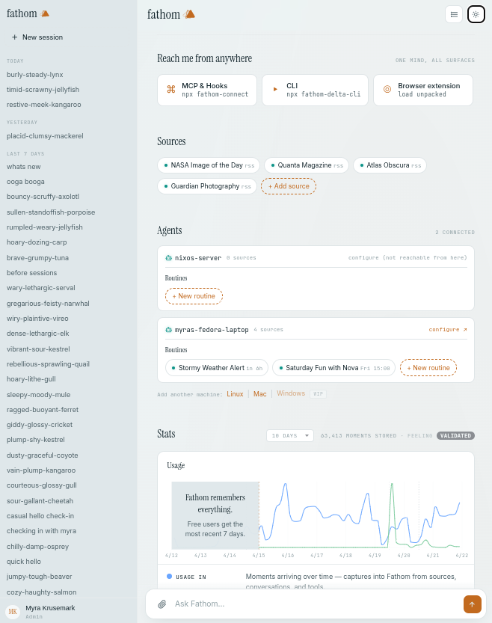Click the Browser extension target icon
This screenshot has width=492, height=623.
click(387, 90)
